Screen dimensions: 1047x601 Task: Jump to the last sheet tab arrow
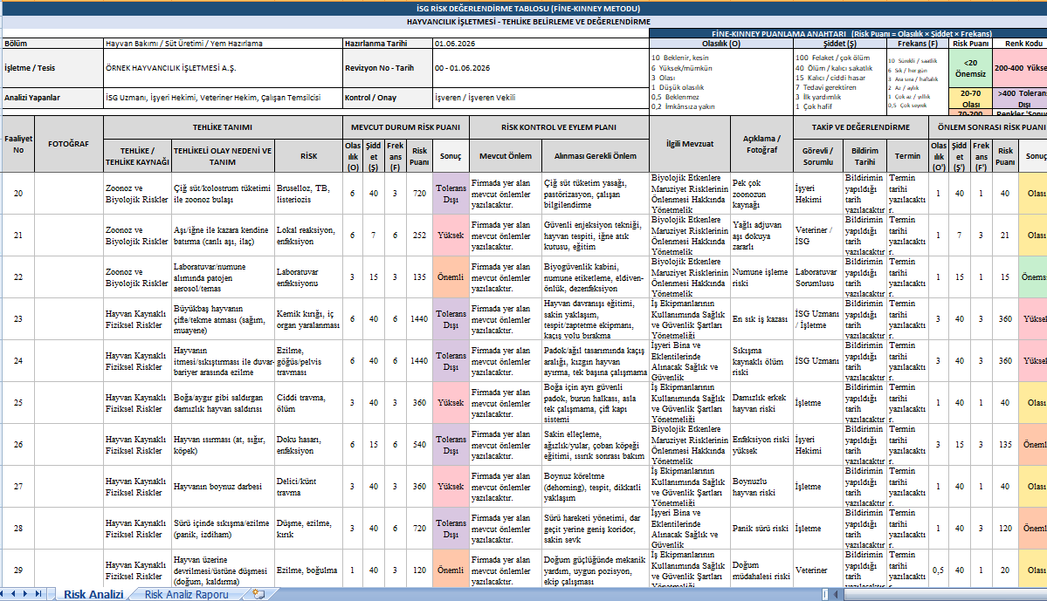[x=38, y=594]
